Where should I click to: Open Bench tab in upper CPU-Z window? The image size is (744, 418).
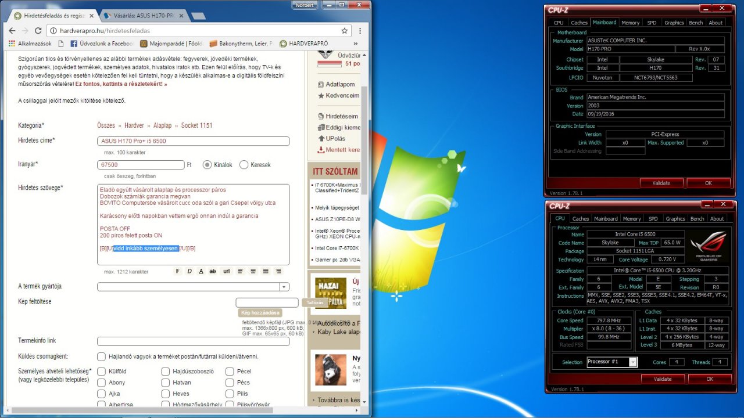point(696,23)
